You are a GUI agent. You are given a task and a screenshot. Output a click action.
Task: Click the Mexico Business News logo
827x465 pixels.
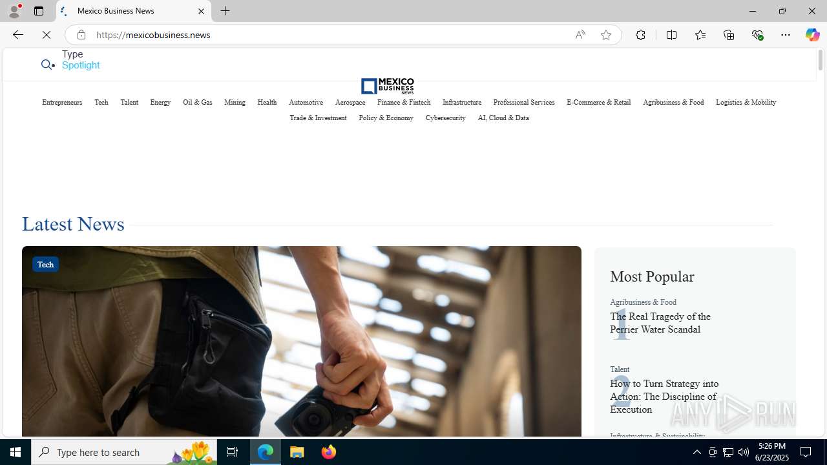pos(388,86)
